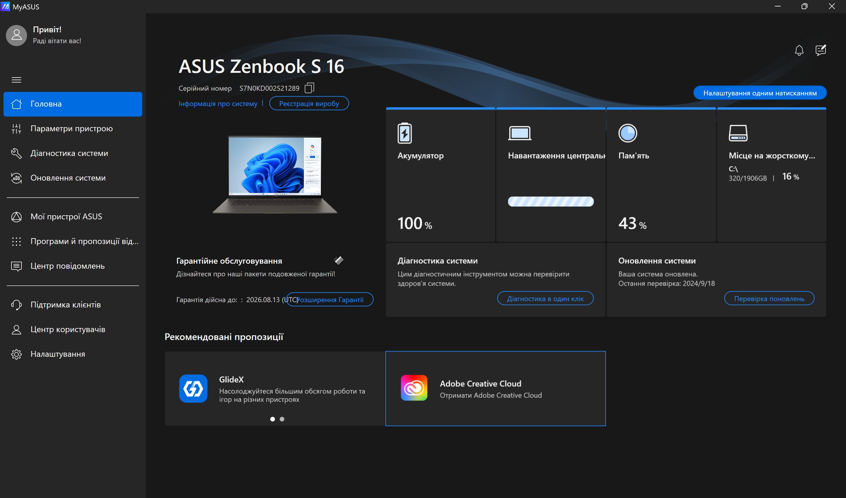The height and width of the screenshot is (498, 846).
Task: Click the warranty tag icon
Action: coord(338,260)
